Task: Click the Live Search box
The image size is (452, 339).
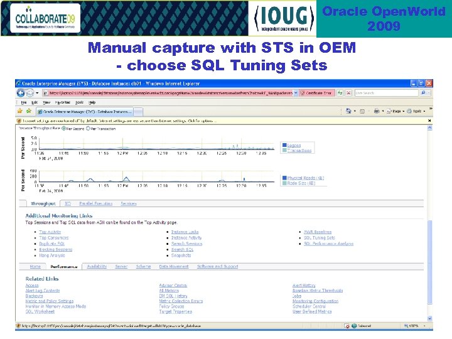Action: click(x=387, y=93)
